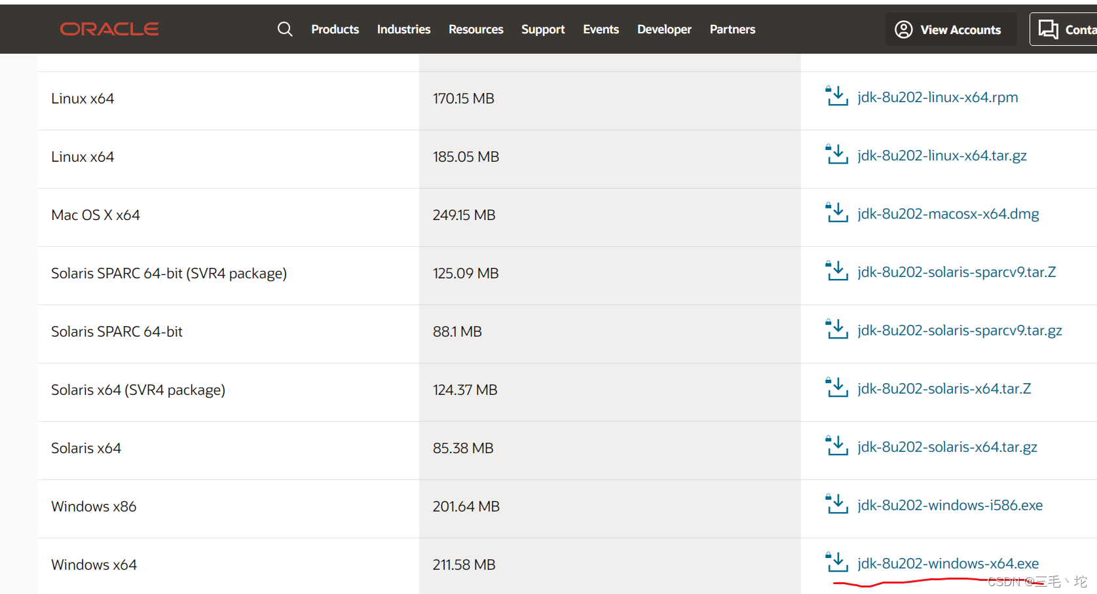The width and height of the screenshot is (1097, 594).
Task: Download jdk-8u202-windows-i586.exe link
Action: click(x=950, y=506)
